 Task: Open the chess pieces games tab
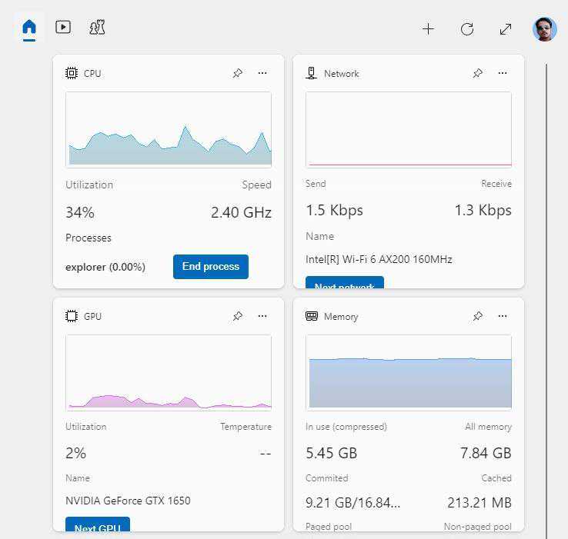[x=97, y=28]
